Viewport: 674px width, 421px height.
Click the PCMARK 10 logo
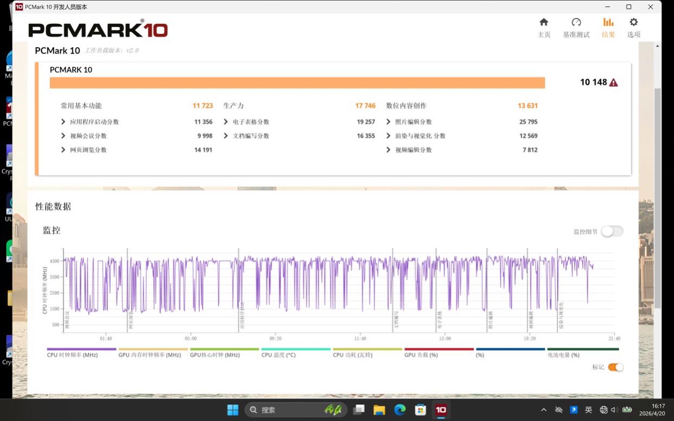click(x=98, y=29)
